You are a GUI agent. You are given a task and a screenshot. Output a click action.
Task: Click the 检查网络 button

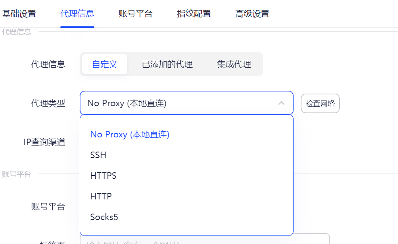coord(320,103)
